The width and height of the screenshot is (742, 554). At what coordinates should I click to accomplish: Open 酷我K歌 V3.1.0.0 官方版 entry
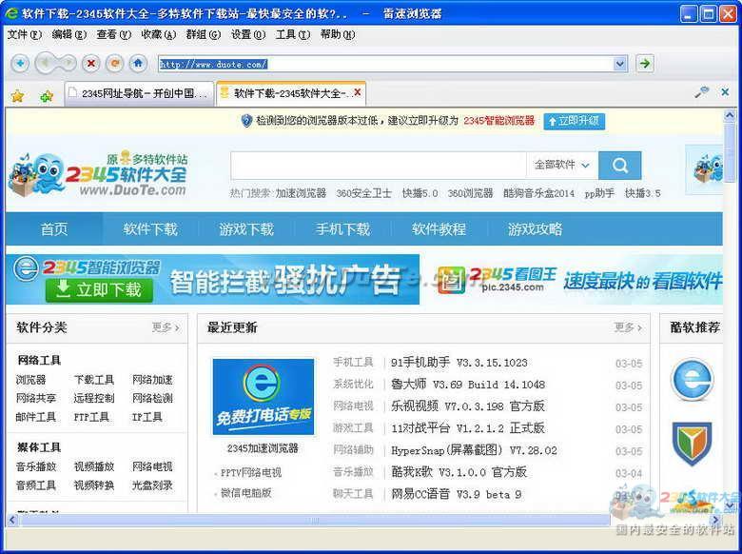(459, 472)
